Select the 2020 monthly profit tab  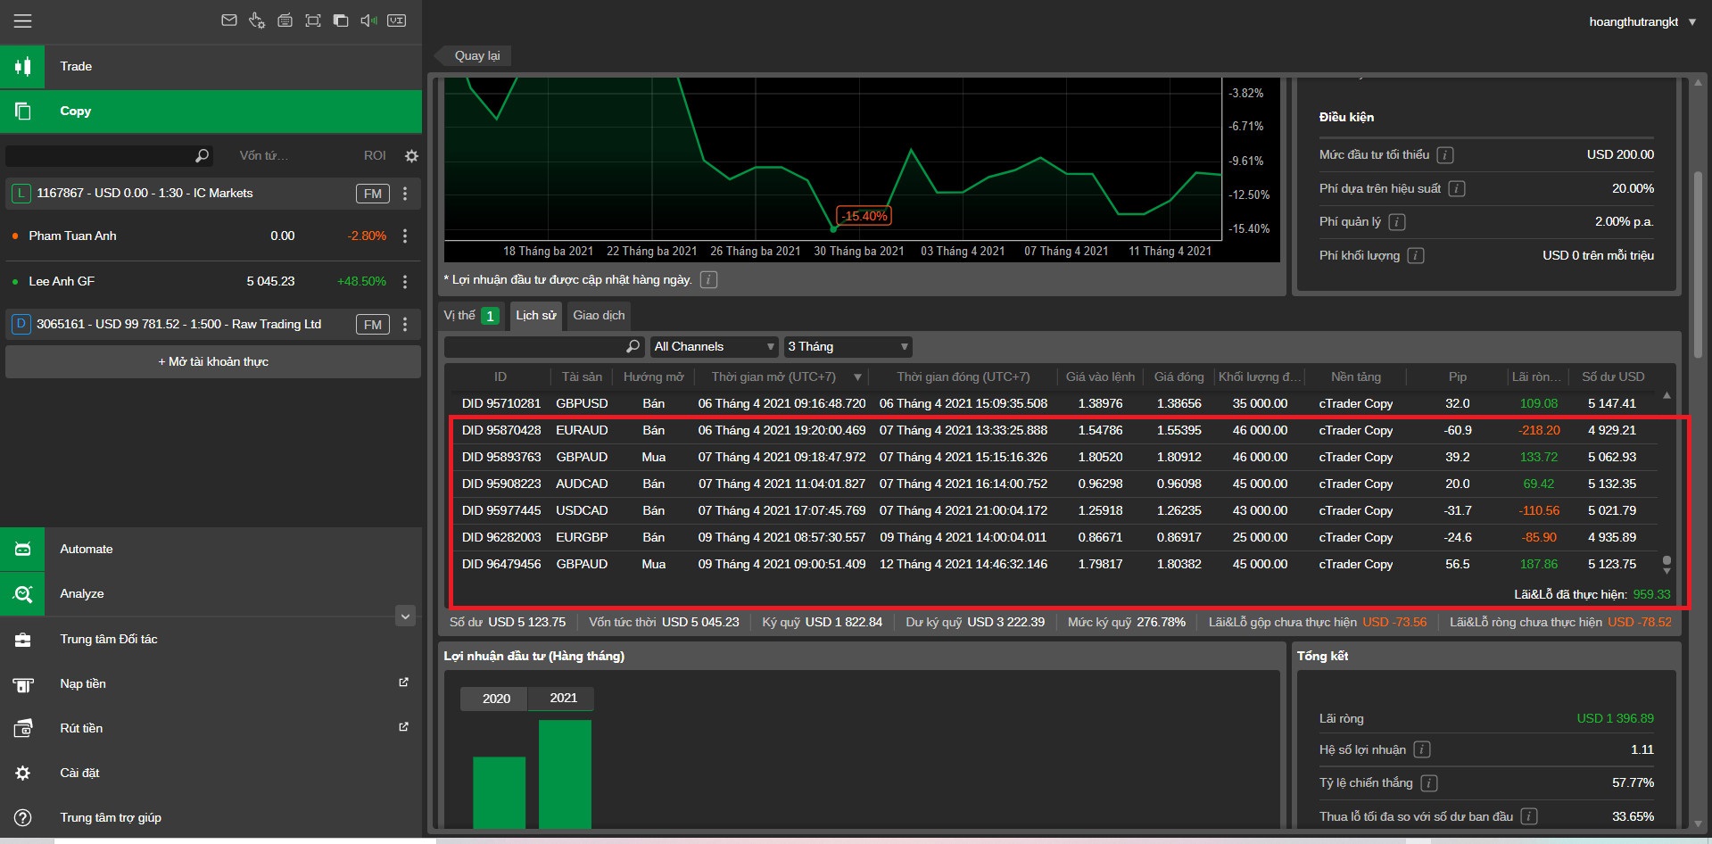click(x=496, y=699)
